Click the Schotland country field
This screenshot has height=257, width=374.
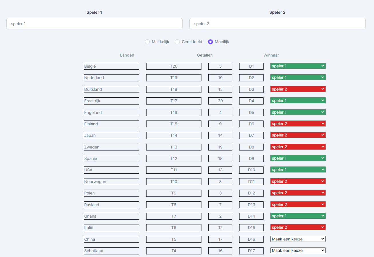pos(112,251)
